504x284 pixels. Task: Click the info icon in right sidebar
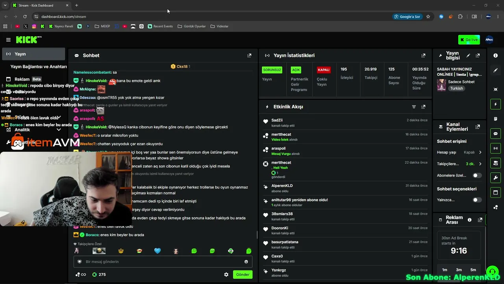tap(495, 56)
